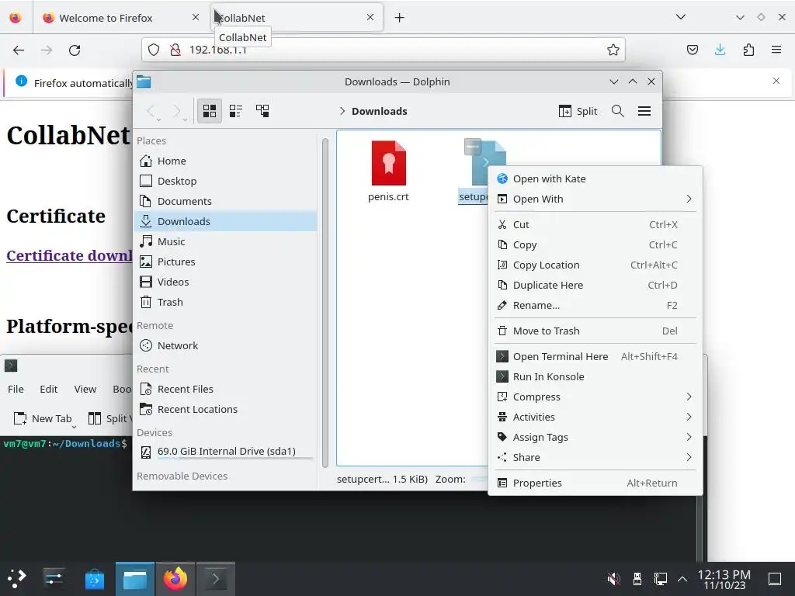Open Firefox application menu

pos(776,50)
